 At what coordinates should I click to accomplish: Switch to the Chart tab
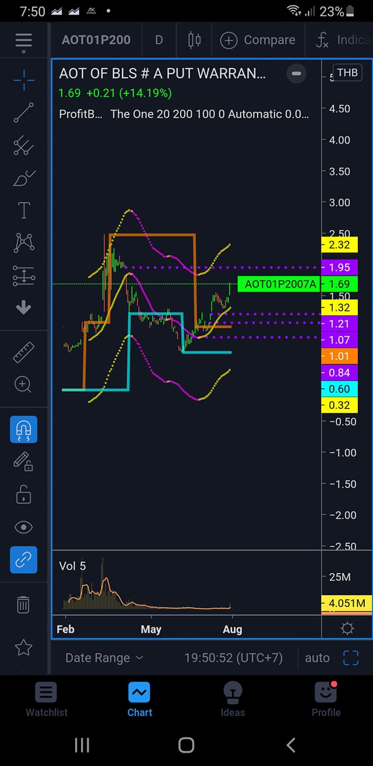point(140,699)
